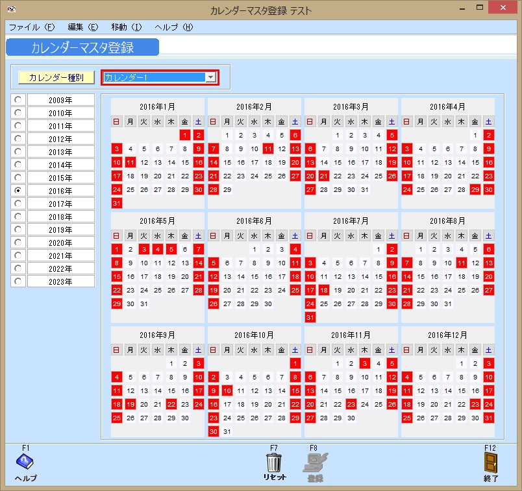522x491 pixels.
Task: Select the 2019年 radio button
Action: pos(18,230)
